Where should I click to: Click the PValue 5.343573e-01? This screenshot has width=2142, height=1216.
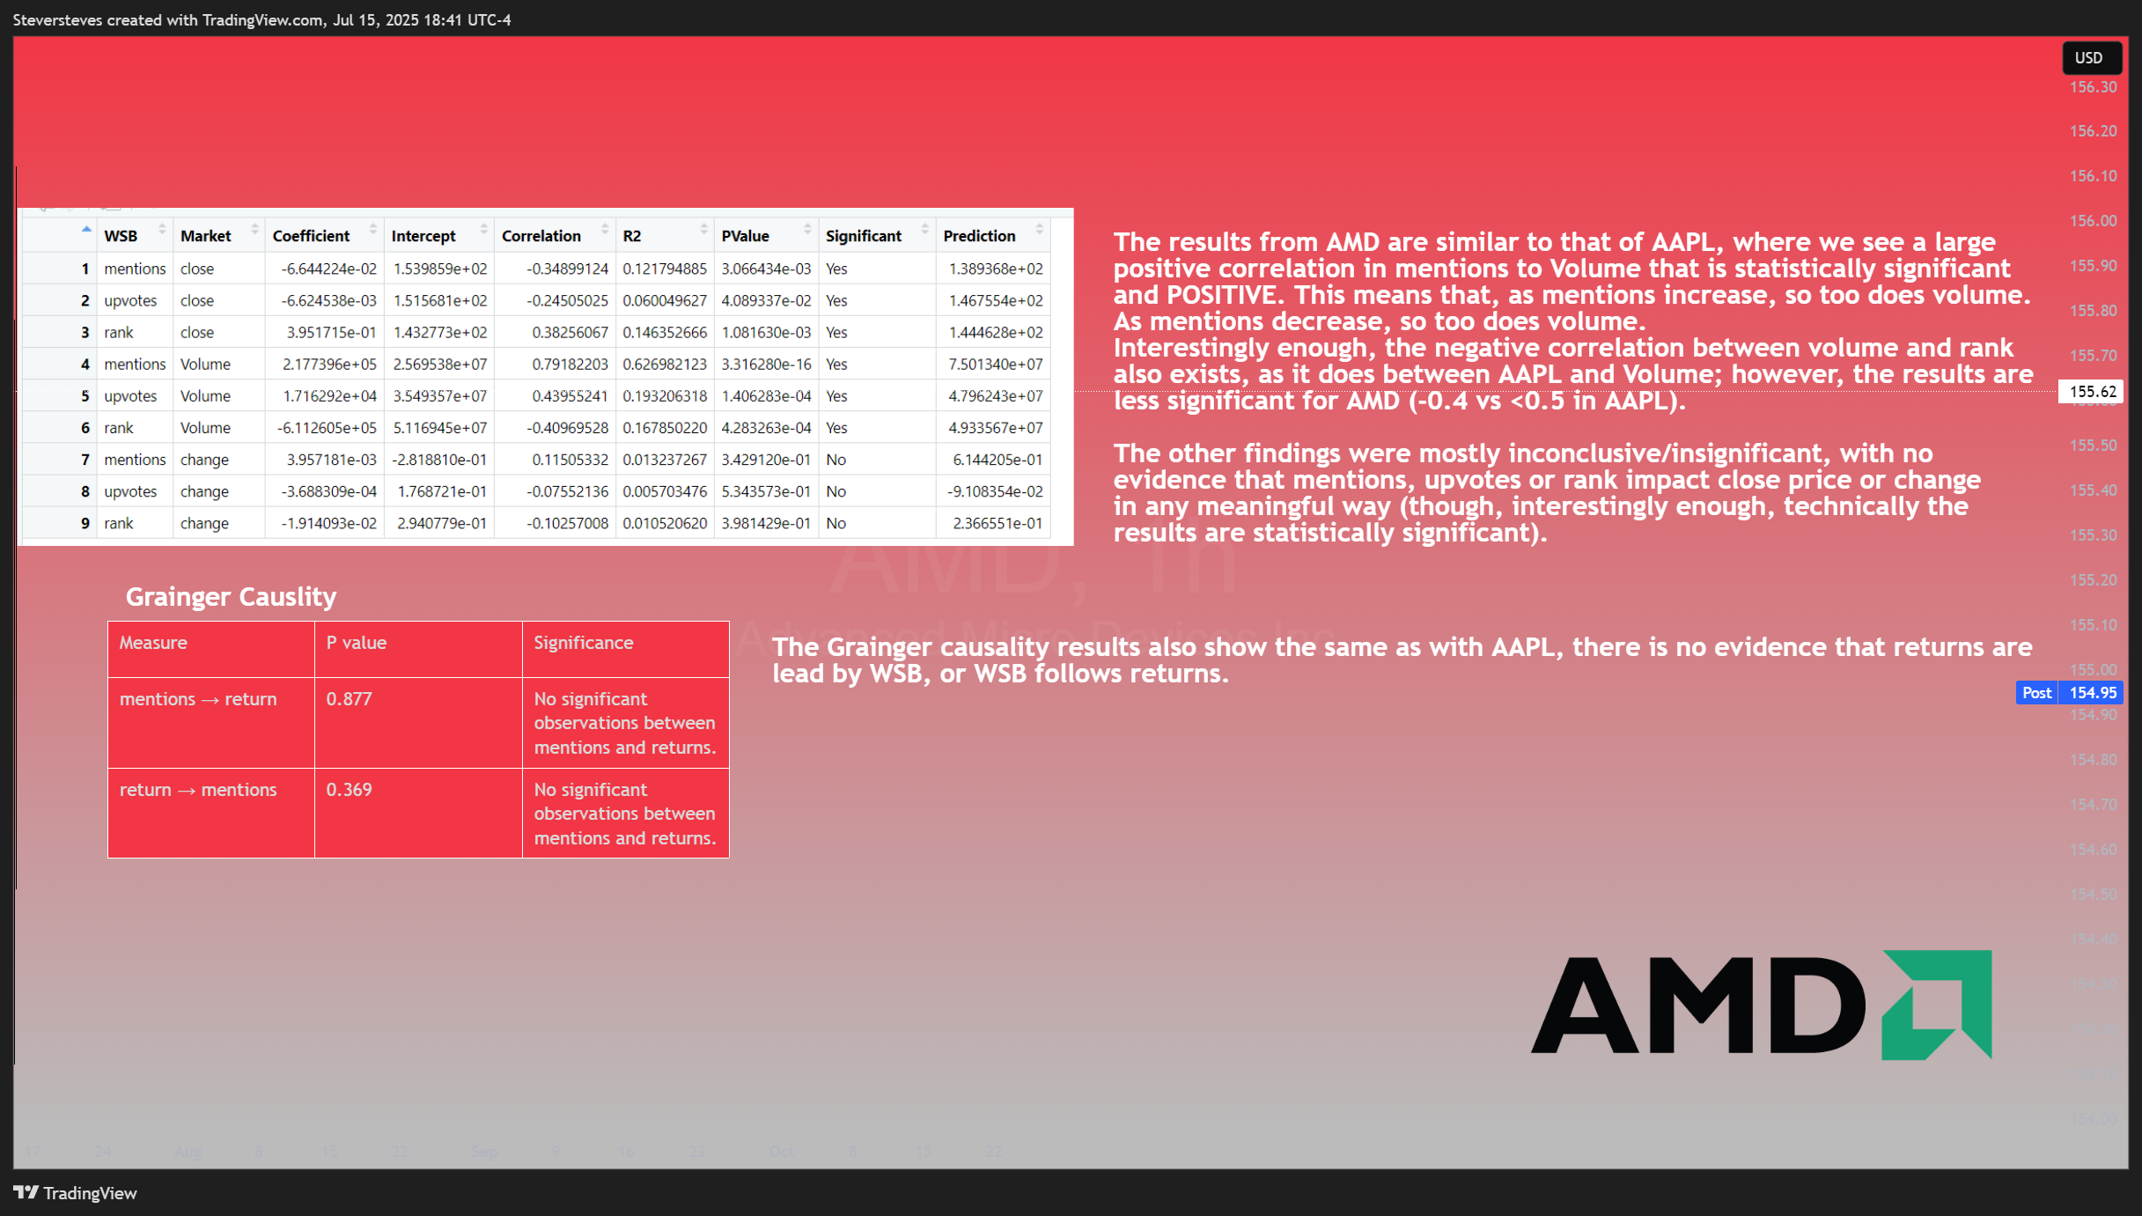766,491
